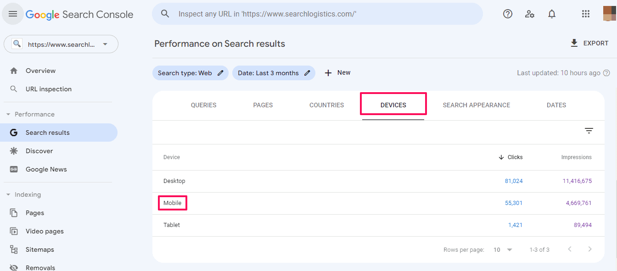
Task: Click the Device column header
Action: click(172, 157)
